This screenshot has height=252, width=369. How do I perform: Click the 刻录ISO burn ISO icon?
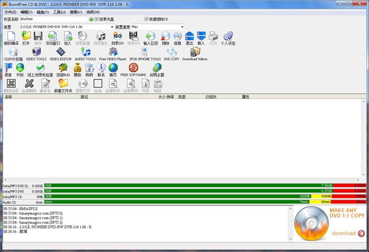point(118,38)
